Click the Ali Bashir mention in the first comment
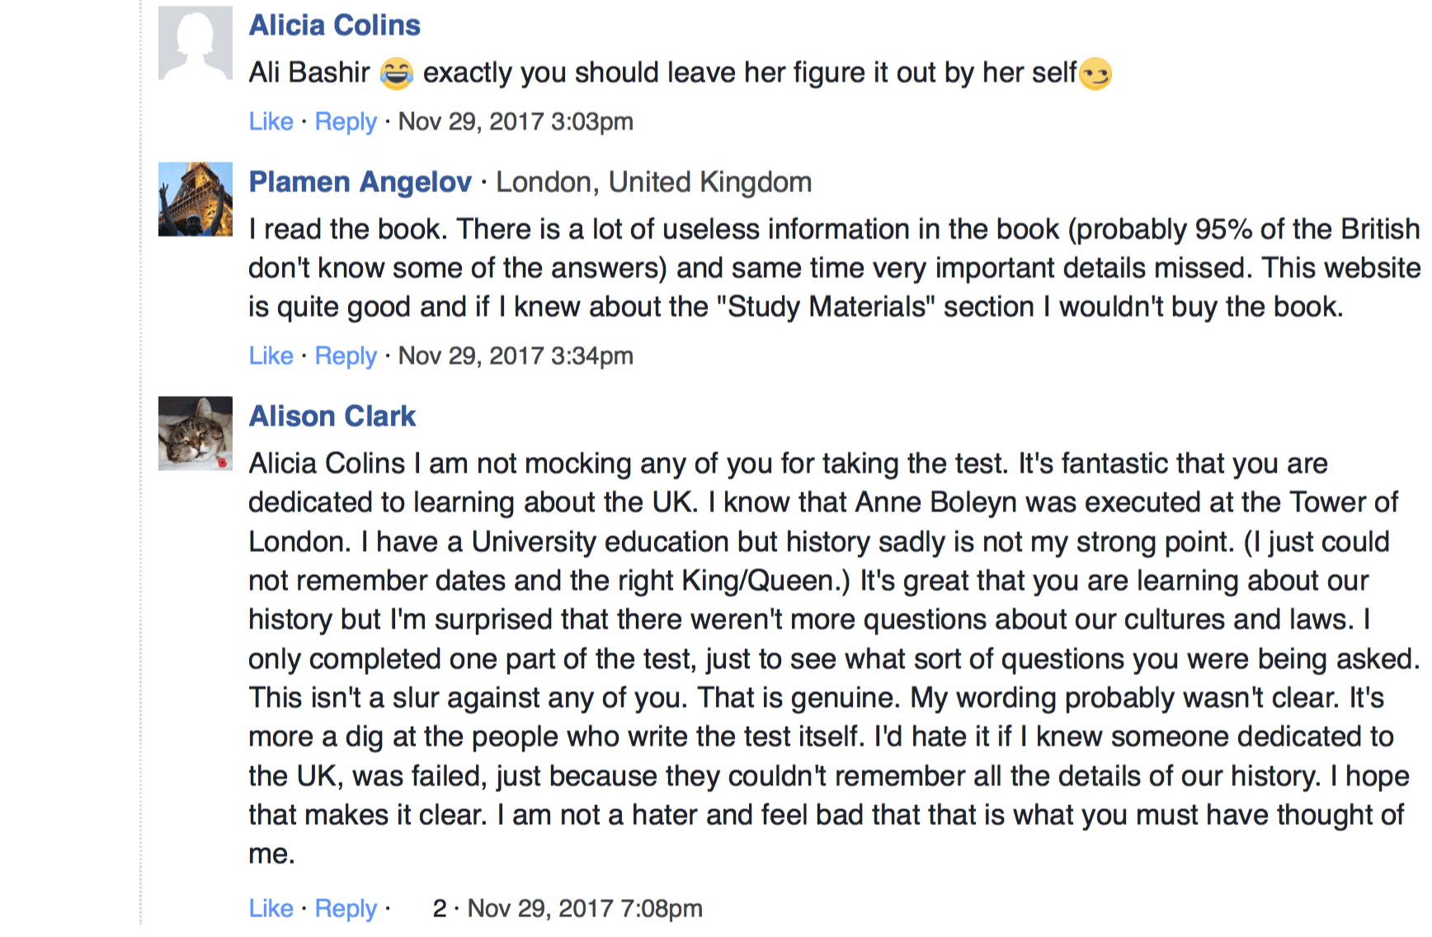Screen dimensions: 1432x937 (x=309, y=73)
